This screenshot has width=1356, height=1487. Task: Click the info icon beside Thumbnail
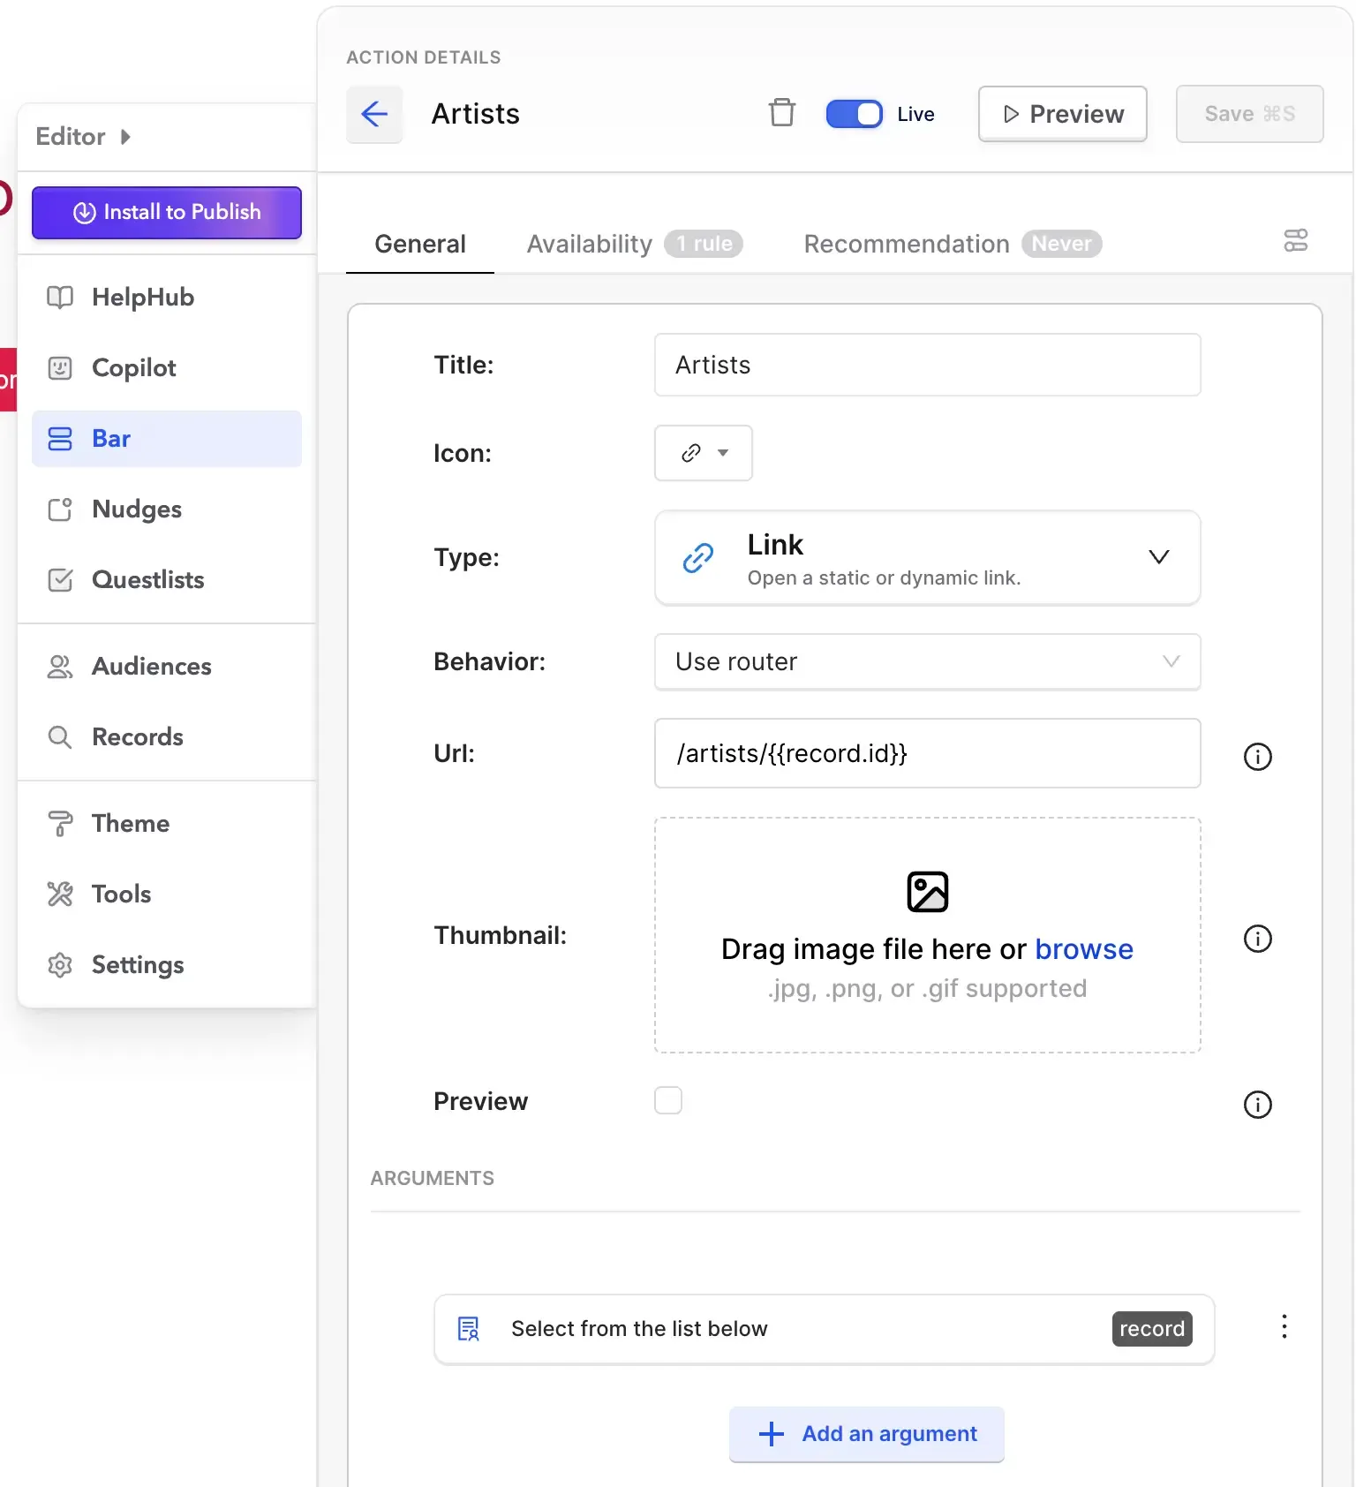coord(1257,939)
